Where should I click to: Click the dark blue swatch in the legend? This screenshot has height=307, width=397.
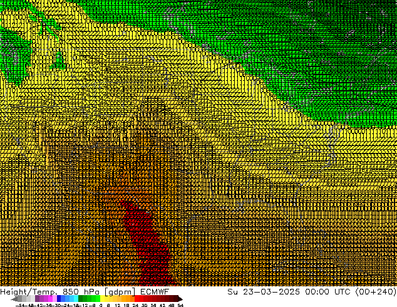tap(59, 298)
